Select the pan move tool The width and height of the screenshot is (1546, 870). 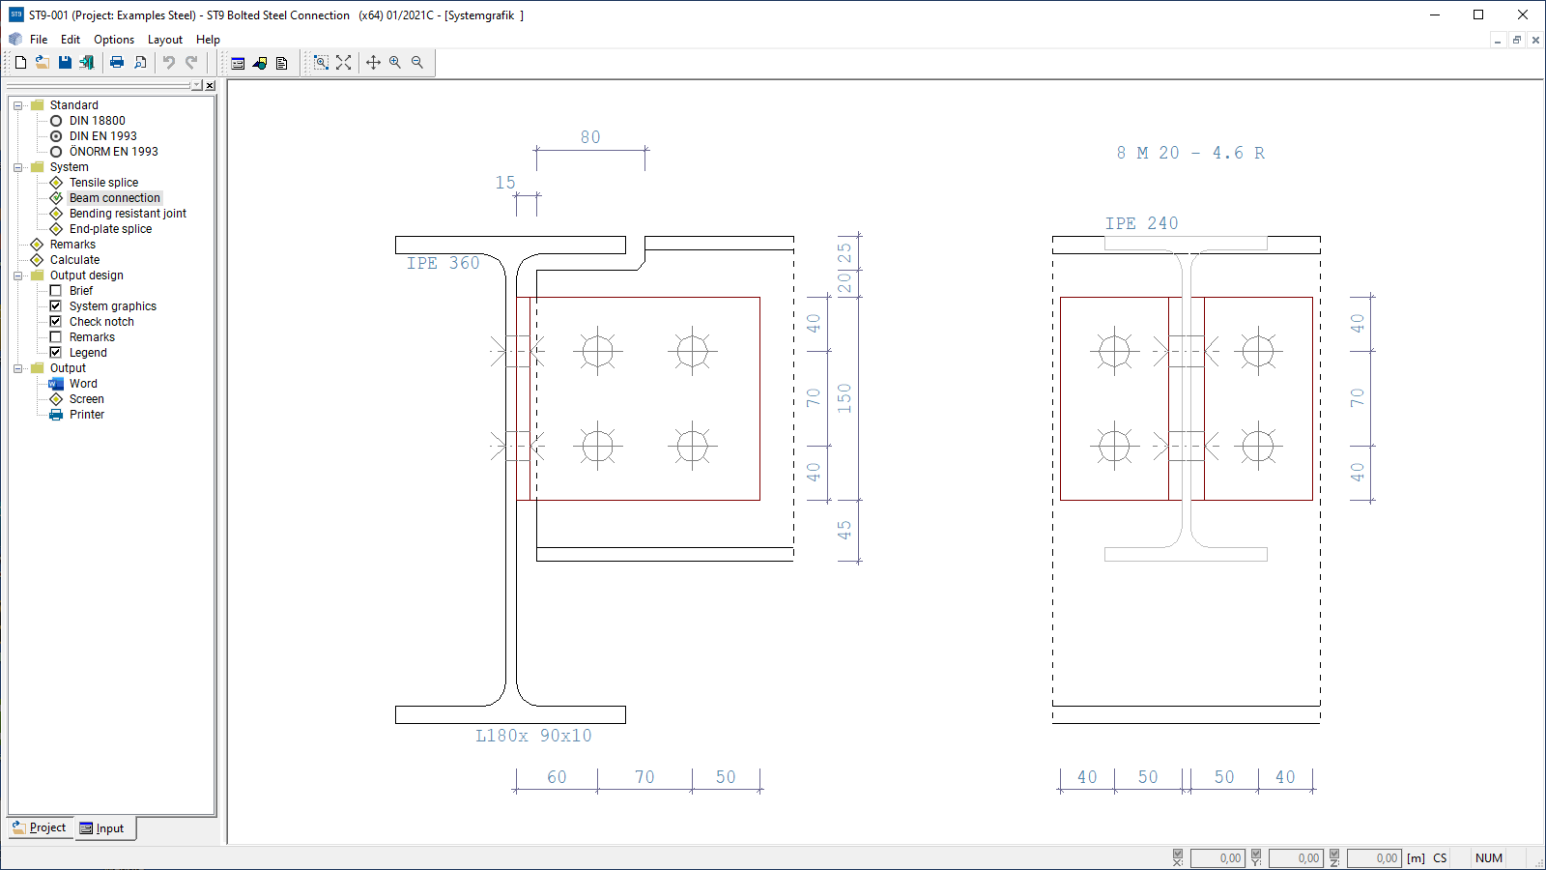(x=373, y=63)
